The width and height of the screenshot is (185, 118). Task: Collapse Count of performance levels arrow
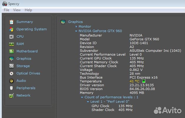[x=82, y=97]
